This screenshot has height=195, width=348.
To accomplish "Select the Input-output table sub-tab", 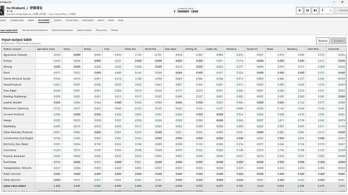I will point(9,30).
